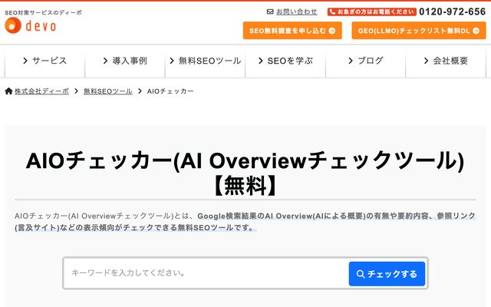
Task: Open the サービス menu item
Action: click(44, 61)
